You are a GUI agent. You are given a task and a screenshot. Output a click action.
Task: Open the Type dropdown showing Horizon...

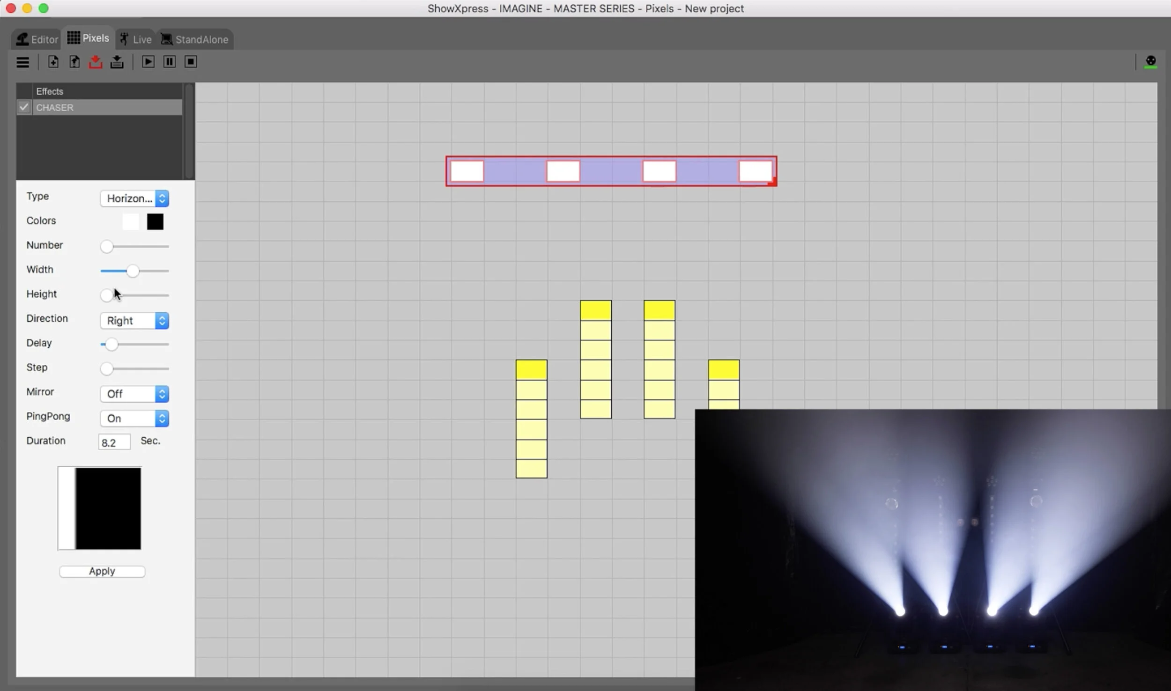[134, 198]
